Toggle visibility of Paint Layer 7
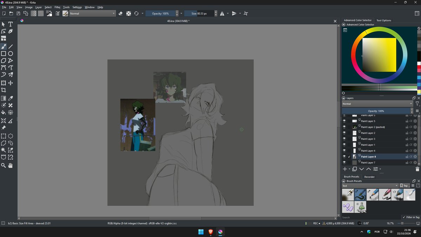This screenshot has width=421, height=237. tap(344, 163)
